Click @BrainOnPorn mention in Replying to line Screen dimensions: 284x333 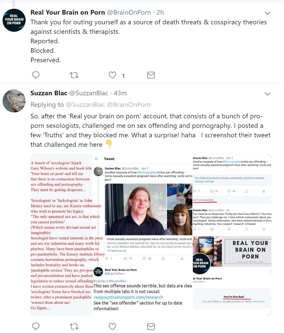[x=129, y=105]
